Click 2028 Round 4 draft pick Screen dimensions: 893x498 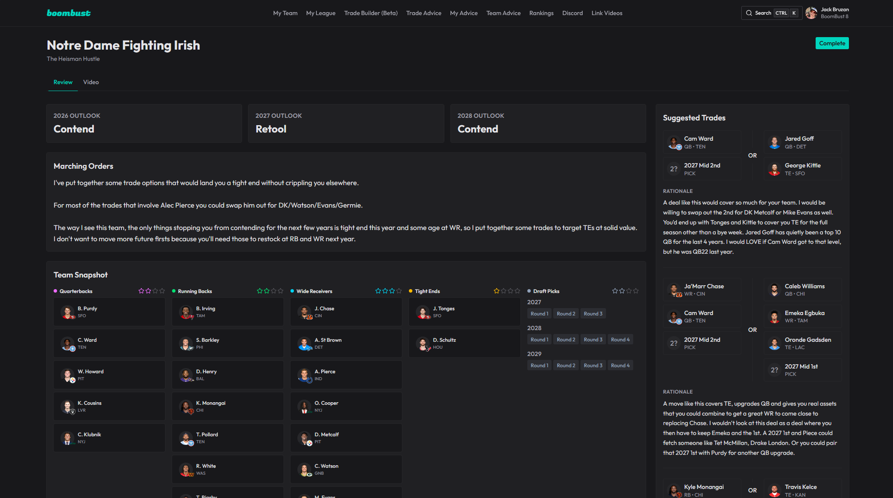coord(620,340)
